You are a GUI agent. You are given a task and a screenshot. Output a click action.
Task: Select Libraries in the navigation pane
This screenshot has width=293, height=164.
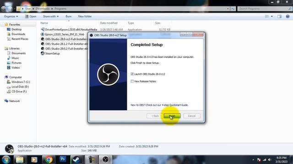coord(14,49)
